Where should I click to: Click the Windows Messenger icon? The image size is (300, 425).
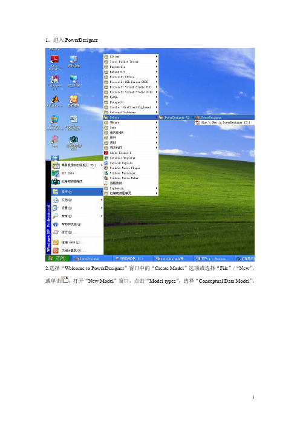tap(106, 173)
